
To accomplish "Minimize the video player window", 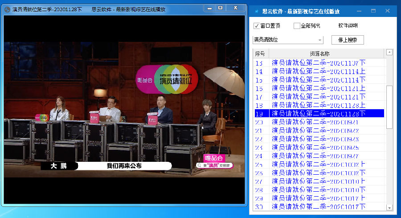I will coord(210,8).
